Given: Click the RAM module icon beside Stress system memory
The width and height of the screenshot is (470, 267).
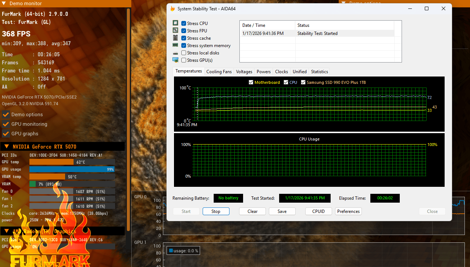Looking at the screenshot, I should (175, 45).
